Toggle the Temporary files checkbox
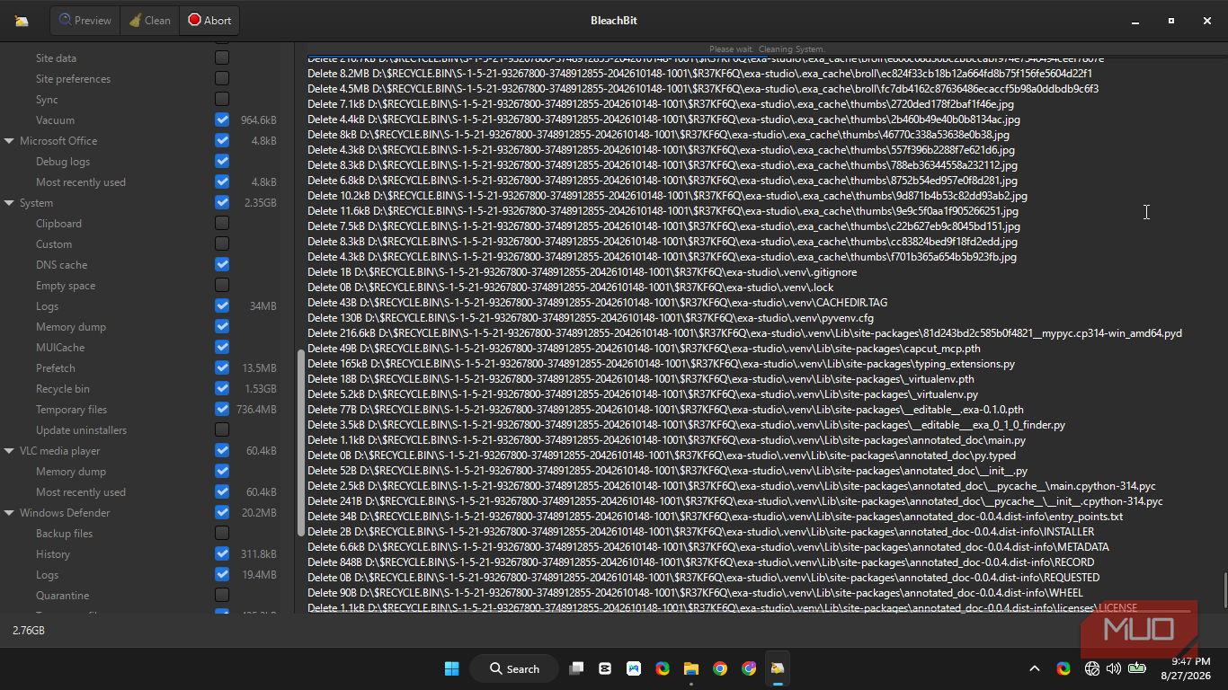The height and width of the screenshot is (690, 1228). pos(222,409)
